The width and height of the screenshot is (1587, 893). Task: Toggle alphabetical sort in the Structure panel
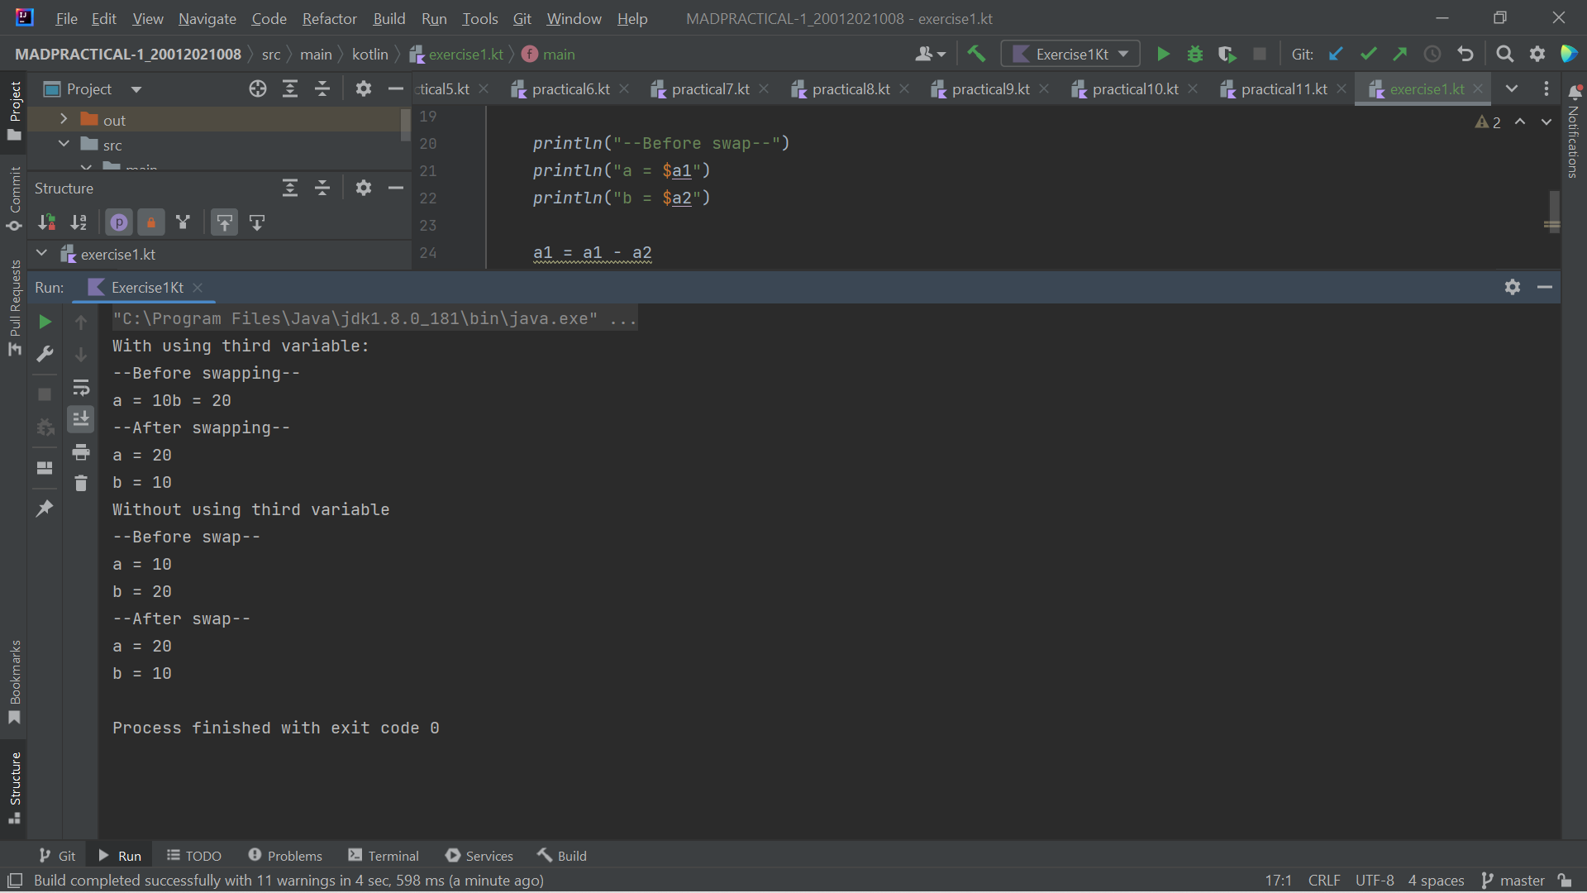click(x=79, y=222)
